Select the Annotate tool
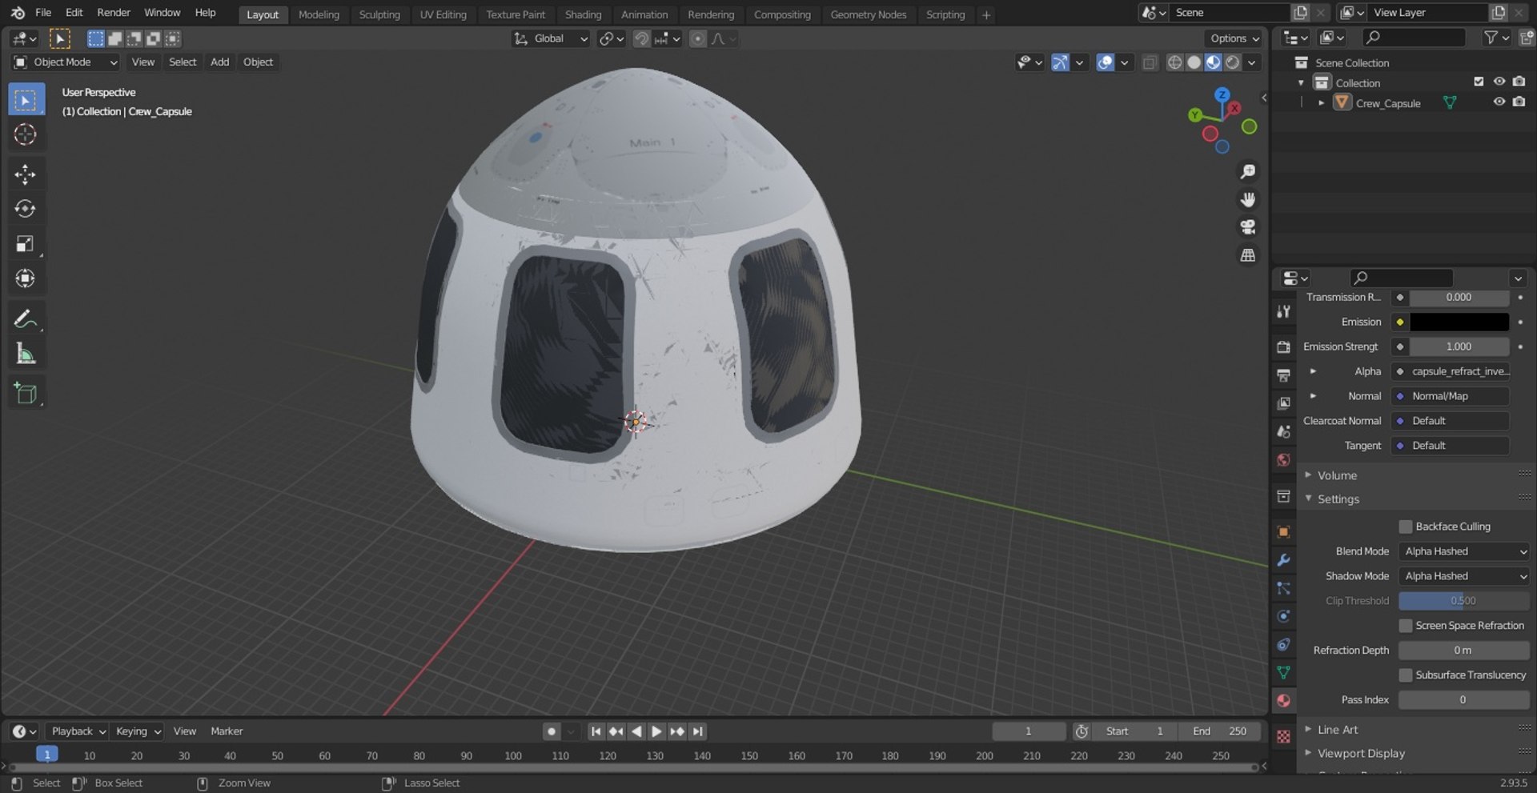The height and width of the screenshot is (793, 1537). [25, 318]
